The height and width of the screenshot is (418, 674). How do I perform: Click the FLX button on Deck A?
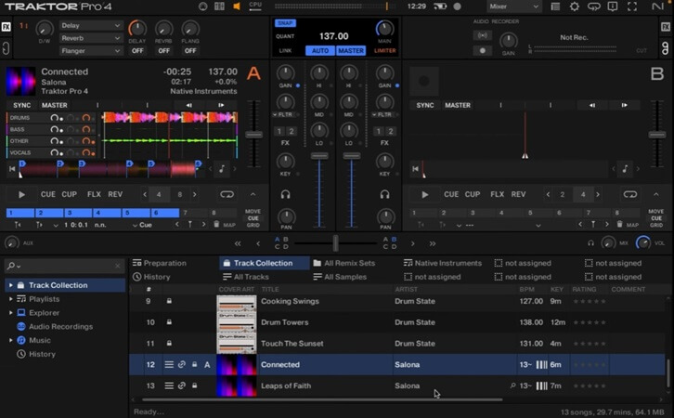click(94, 194)
